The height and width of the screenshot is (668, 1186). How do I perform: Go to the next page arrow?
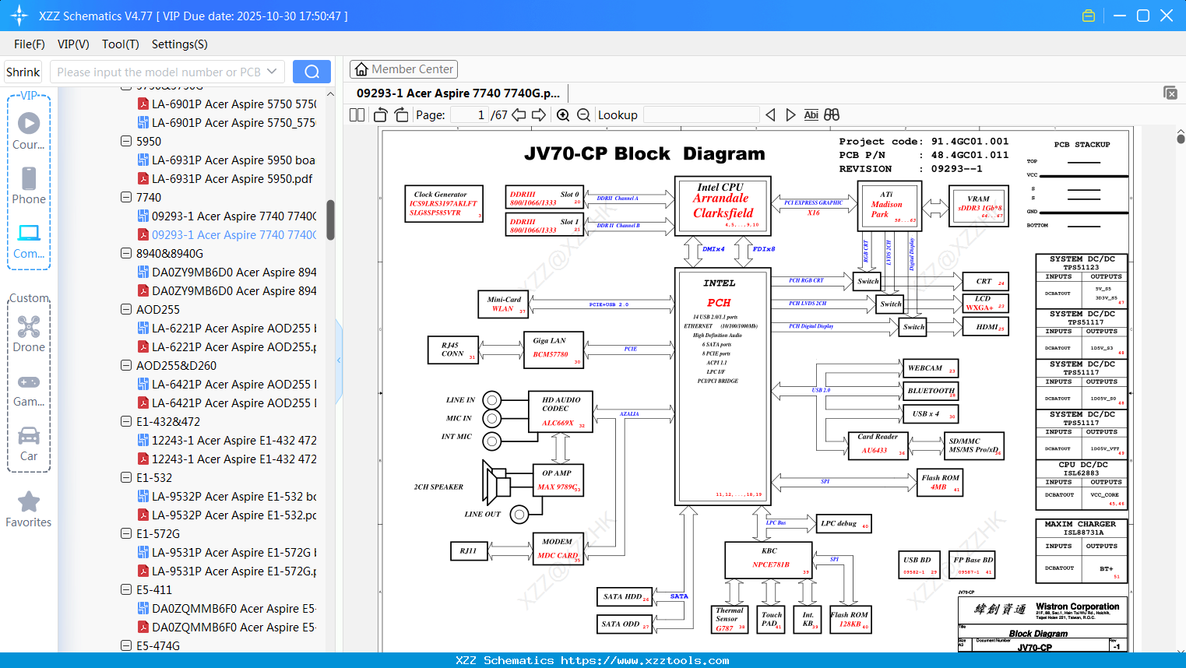[x=539, y=115]
